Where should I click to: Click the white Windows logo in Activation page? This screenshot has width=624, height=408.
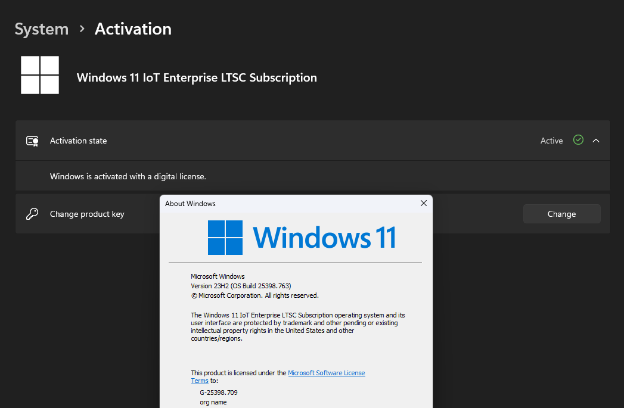tap(40, 75)
